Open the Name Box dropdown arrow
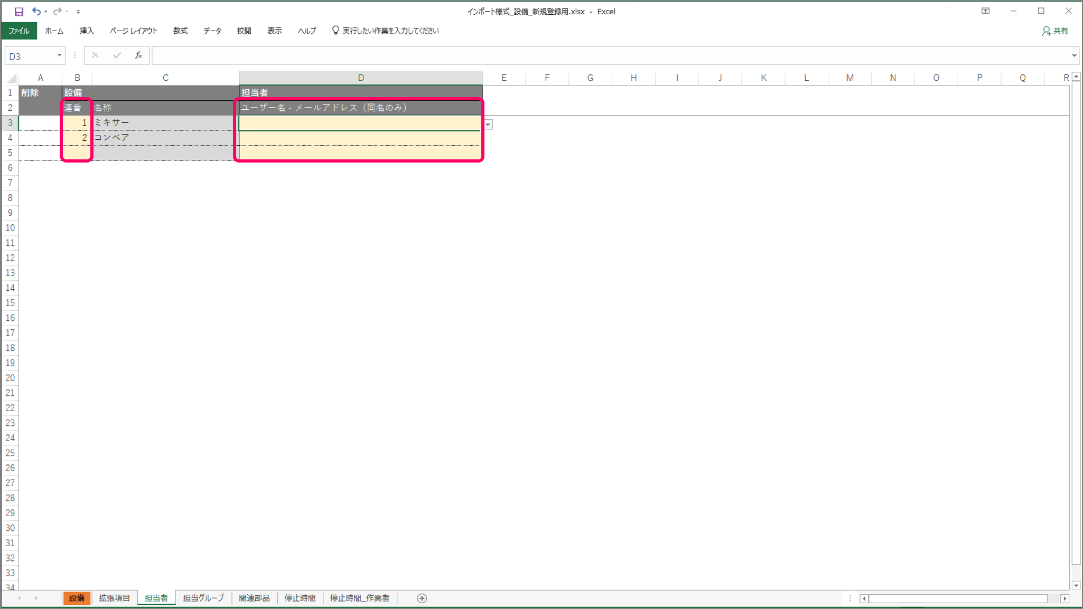 [59, 55]
